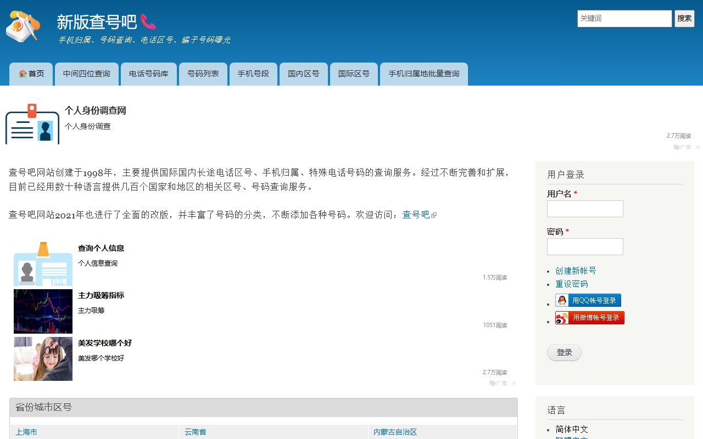
Task: Open the 云南省 area code link
Action: pos(196,432)
